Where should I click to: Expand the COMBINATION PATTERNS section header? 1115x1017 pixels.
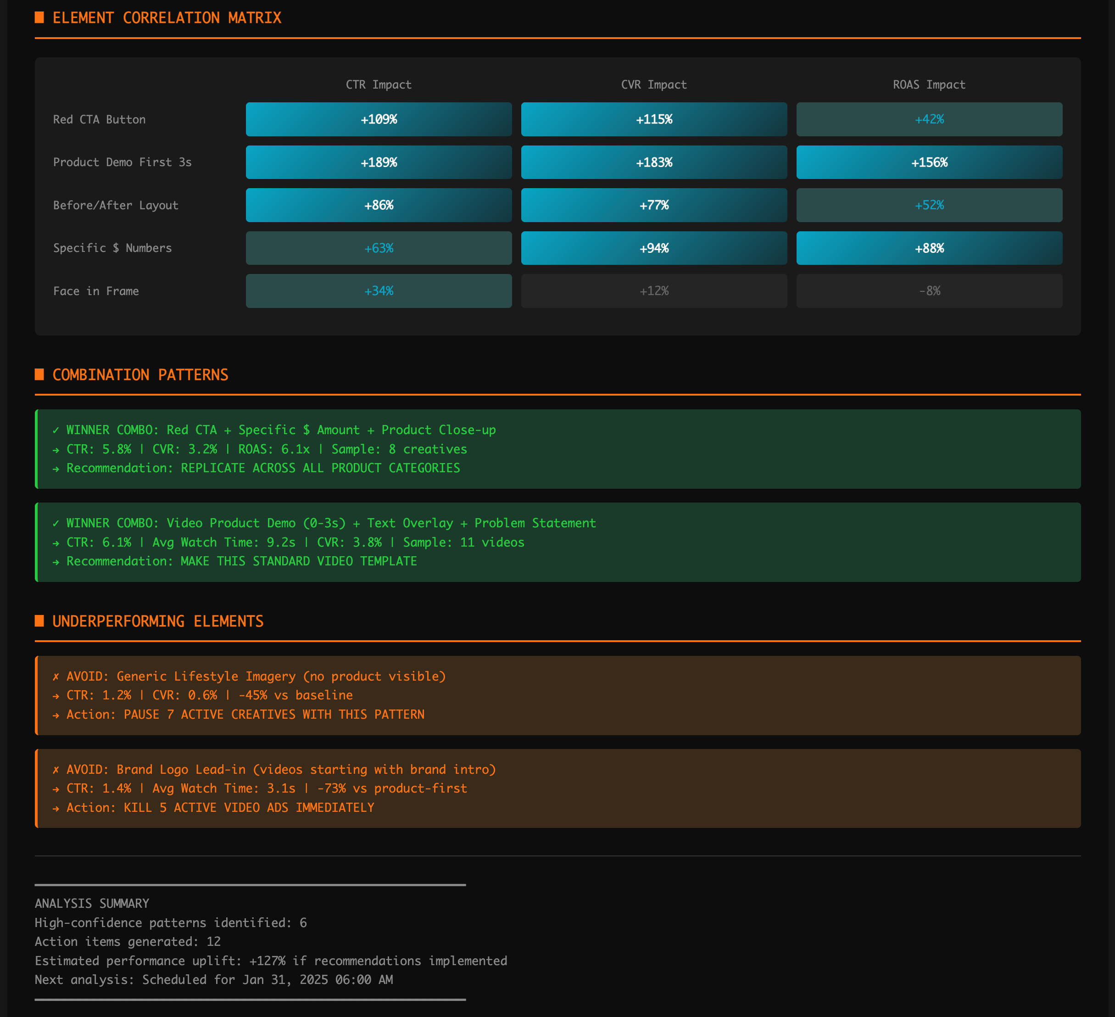coord(140,374)
